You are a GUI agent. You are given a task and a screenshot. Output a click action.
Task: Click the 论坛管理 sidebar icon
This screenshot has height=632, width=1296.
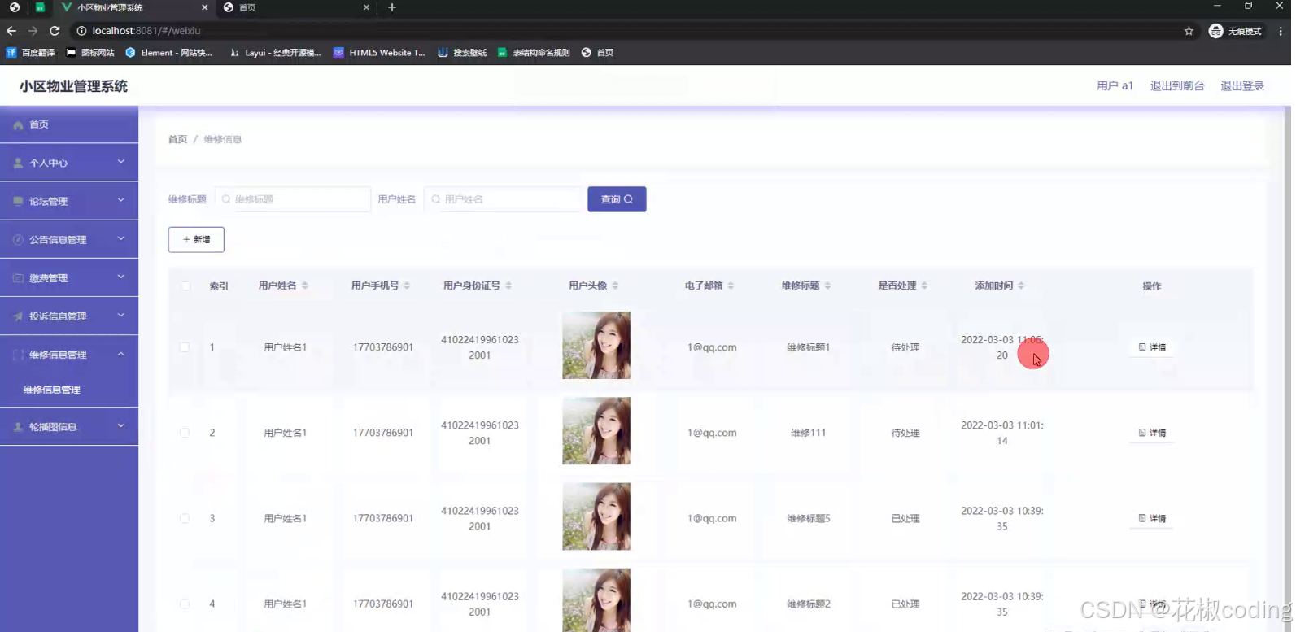click(x=18, y=201)
